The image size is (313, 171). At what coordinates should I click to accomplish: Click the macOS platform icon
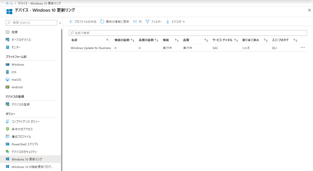click(x=7, y=79)
